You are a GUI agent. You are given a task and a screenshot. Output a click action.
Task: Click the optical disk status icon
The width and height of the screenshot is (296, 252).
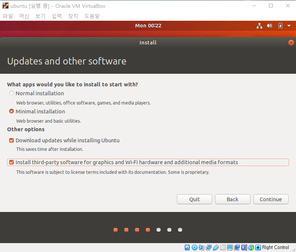tap(194, 247)
